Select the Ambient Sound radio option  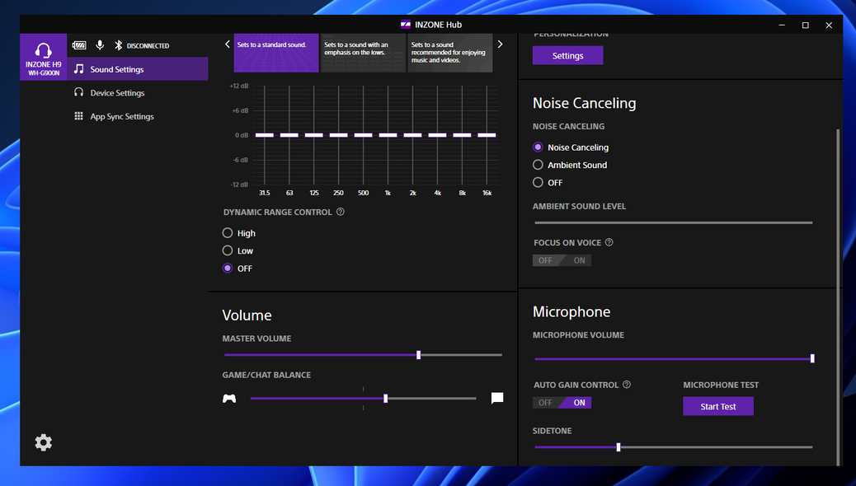(538, 165)
